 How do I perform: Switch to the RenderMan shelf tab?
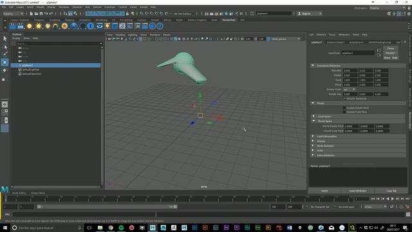229,20
